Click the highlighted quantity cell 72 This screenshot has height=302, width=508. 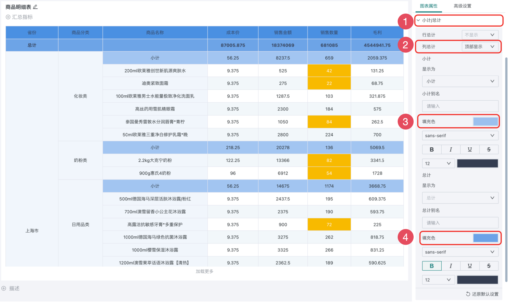pos(329,225)
